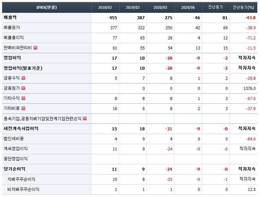Select the 금융수익 row label
Image resolution: width=260 pixels, height=197 pixels.
point(12,78)
